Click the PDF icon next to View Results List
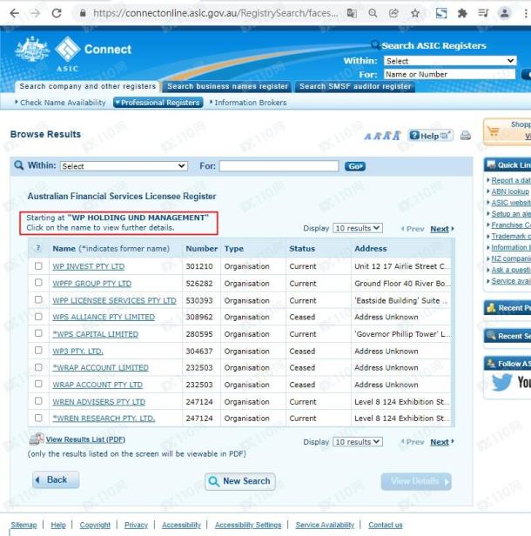This screenshot has width=531, height=536. (37, 439)
